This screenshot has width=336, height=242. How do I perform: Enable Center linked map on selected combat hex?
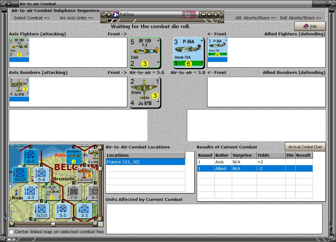pos(11,232)
